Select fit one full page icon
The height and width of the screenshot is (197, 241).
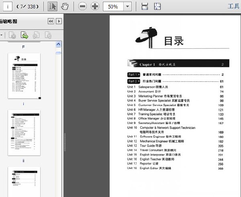tap(157, 6)
